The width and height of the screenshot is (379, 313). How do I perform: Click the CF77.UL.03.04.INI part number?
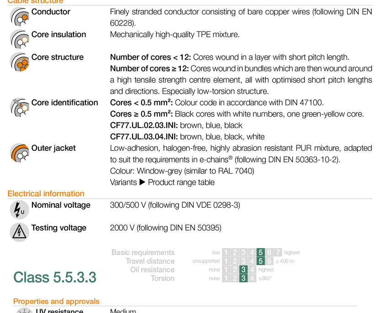click(144, 137)
